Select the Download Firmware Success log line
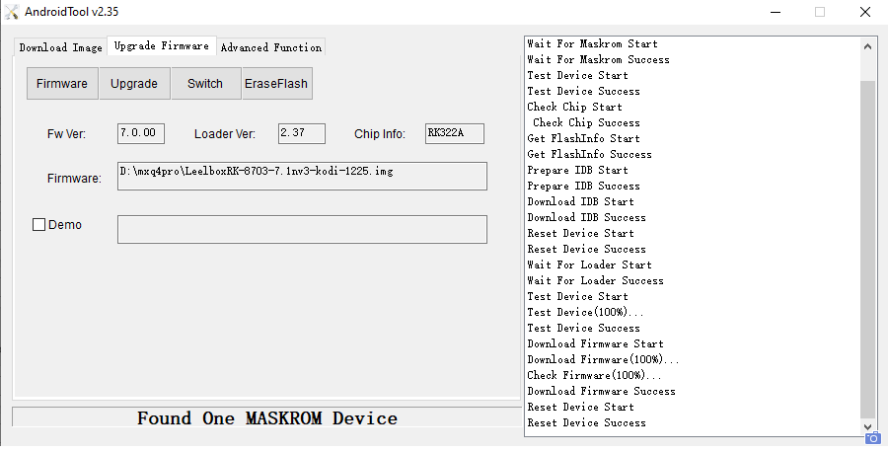The width and height of the screenshot is (888, 453). point(602,391)
